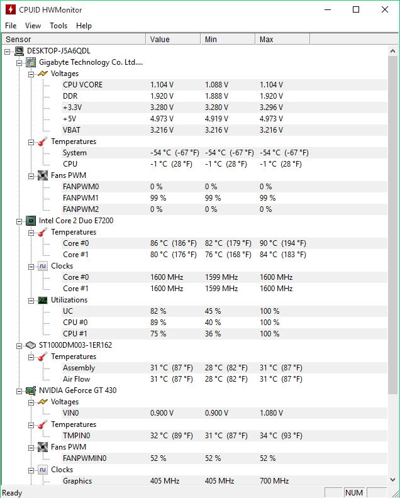This screenshot has height=498, width=400.
Task: Collapse the hard drive Temperatures group
Action: coord(31,357)
